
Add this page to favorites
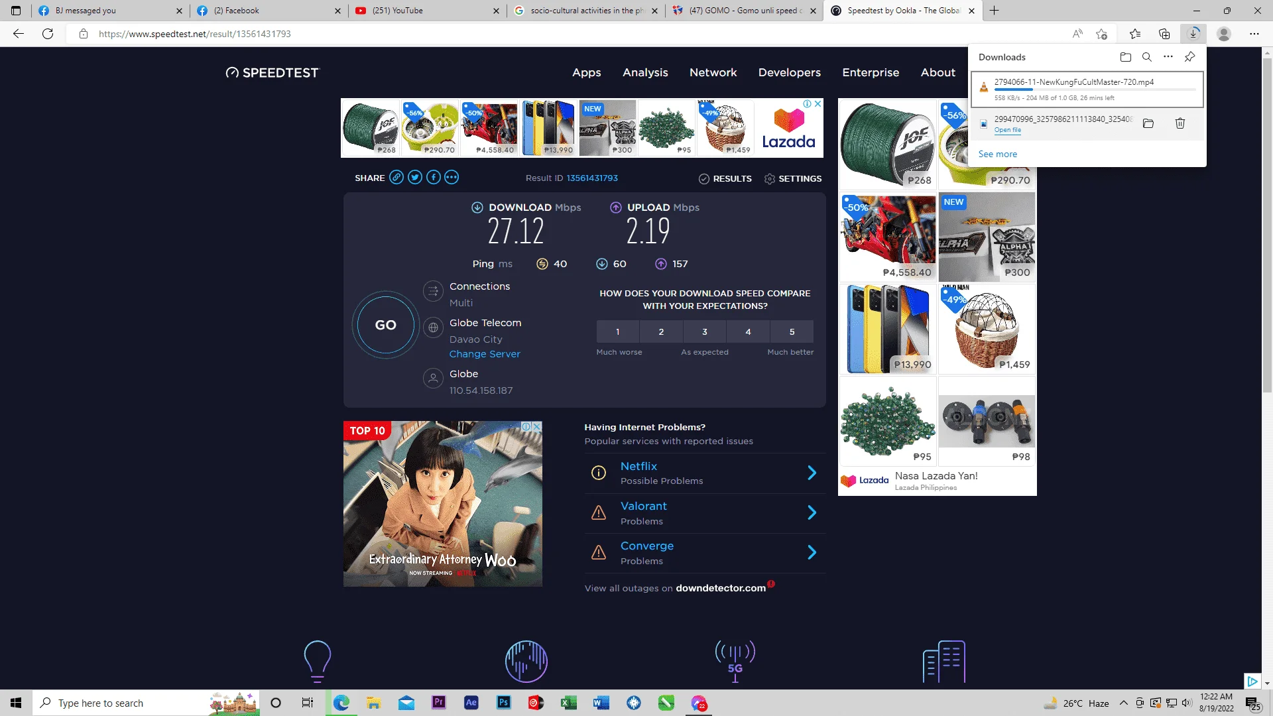(x=1102, y=34)
